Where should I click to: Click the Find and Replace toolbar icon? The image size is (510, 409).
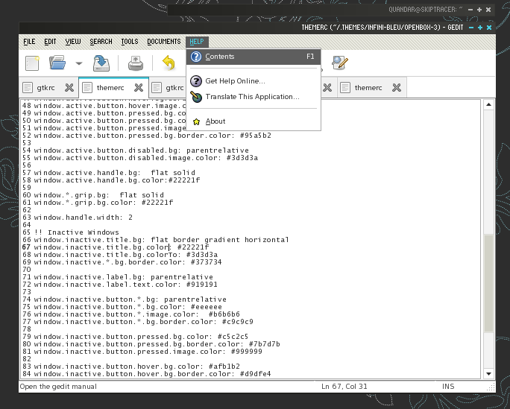pyautogui.click(x=340, y=63)
